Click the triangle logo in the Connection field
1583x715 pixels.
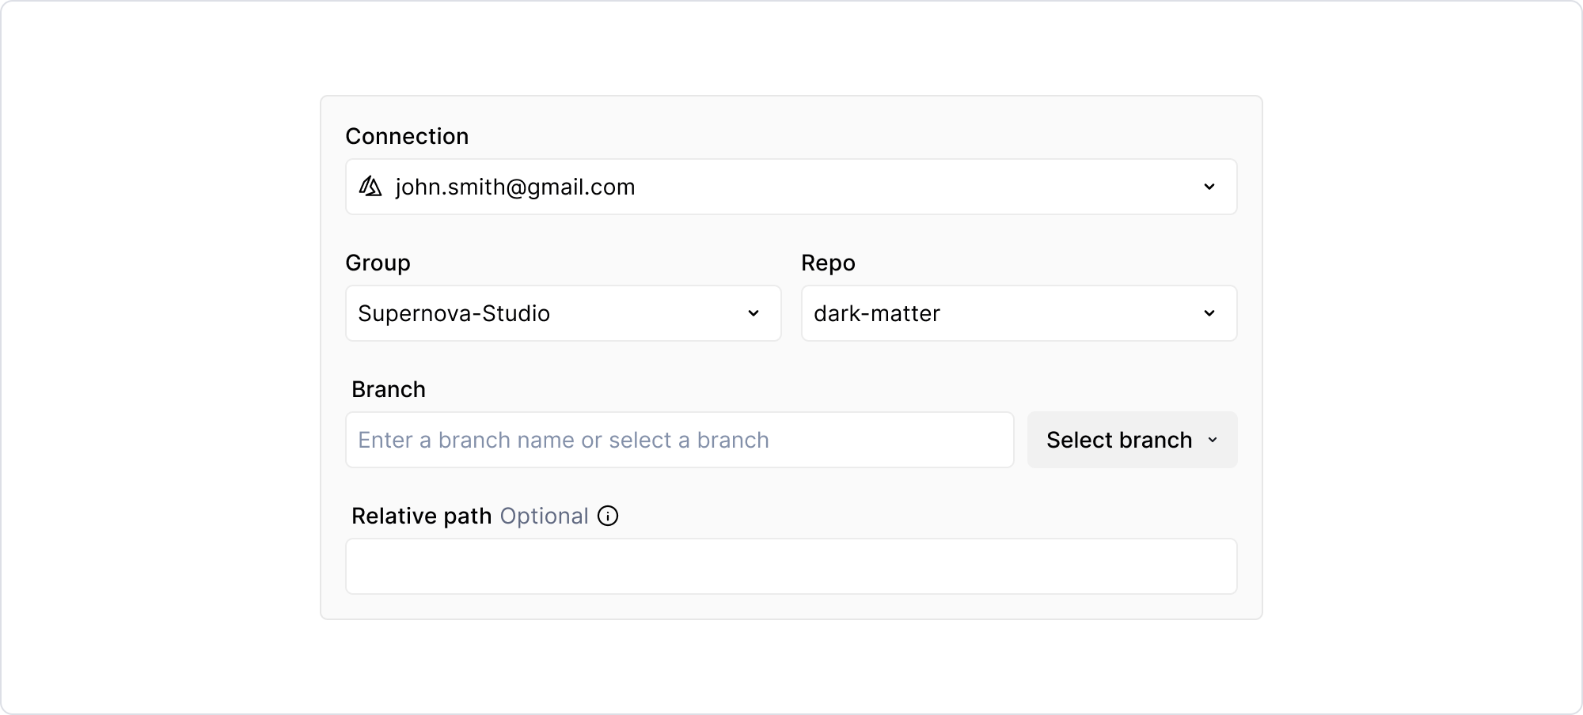coord(372,187)
